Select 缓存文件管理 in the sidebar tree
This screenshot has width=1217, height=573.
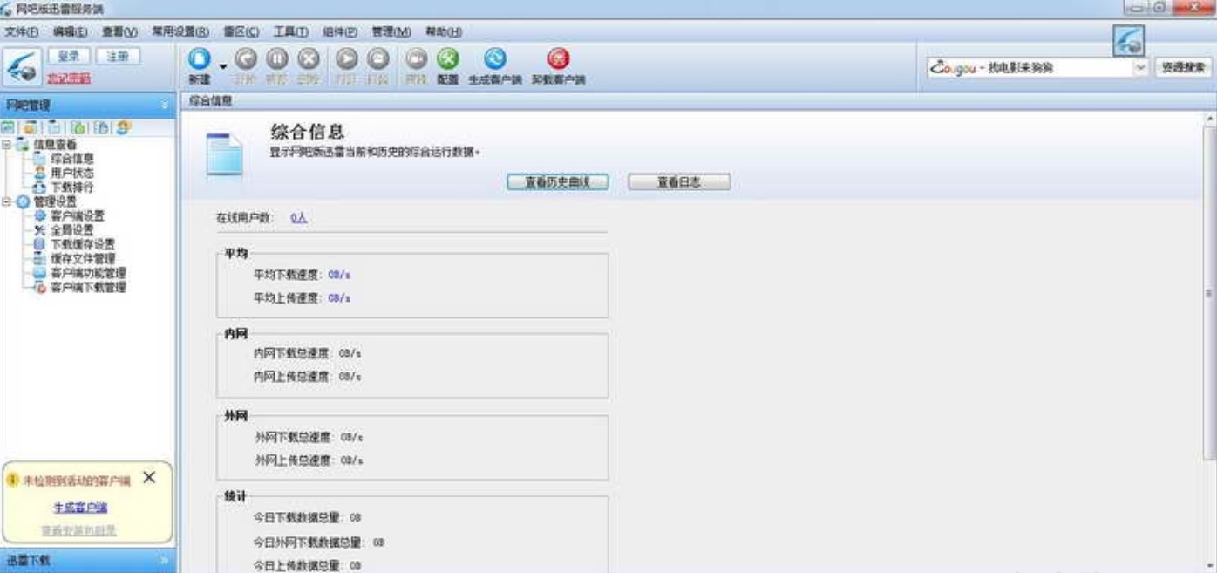82,258
